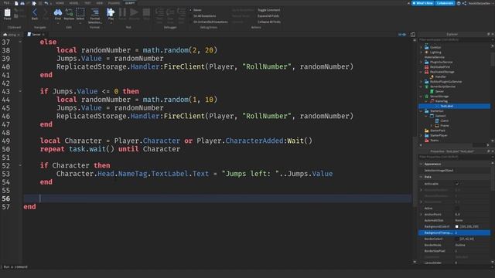
Task: Click the green Server script icon in Explorer
Action: pos(432,91)
